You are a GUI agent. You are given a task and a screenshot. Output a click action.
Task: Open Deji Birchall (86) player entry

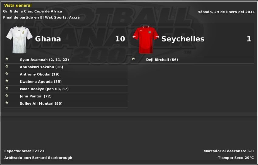click(162, 60)
